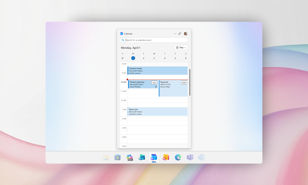This screenshot has height=185, width=308.
Task: Open File Explorer from the taskbar
Action: 105,158
